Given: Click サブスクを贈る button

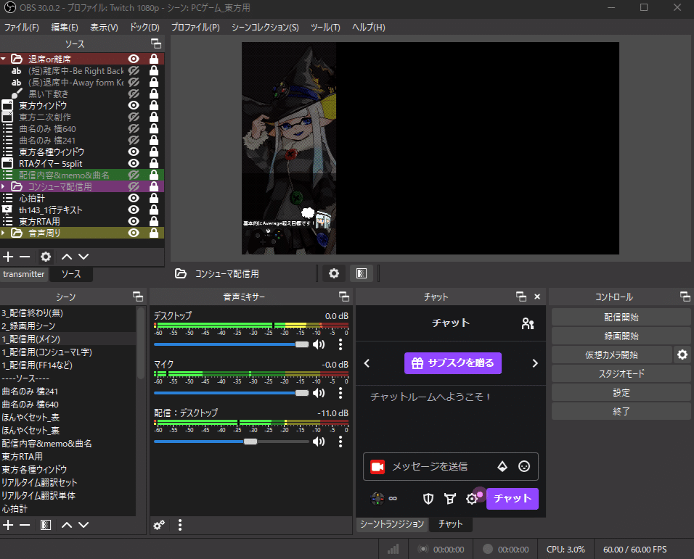Looking at the screenshot, I should click(x=453, y=363).
